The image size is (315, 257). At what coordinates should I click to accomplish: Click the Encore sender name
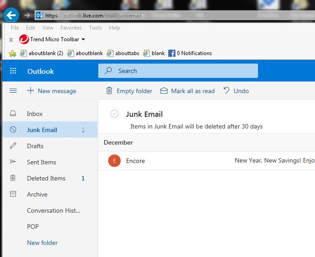pos(136,161)
